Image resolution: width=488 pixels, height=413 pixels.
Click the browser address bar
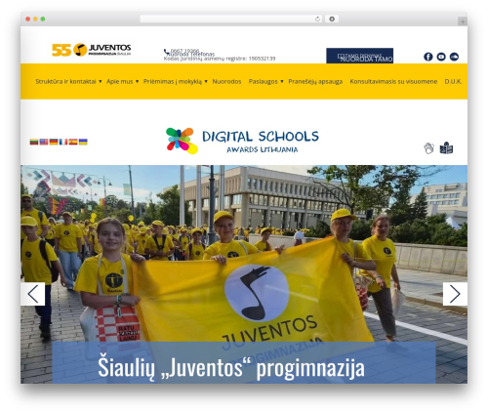[x=230, y=19]
